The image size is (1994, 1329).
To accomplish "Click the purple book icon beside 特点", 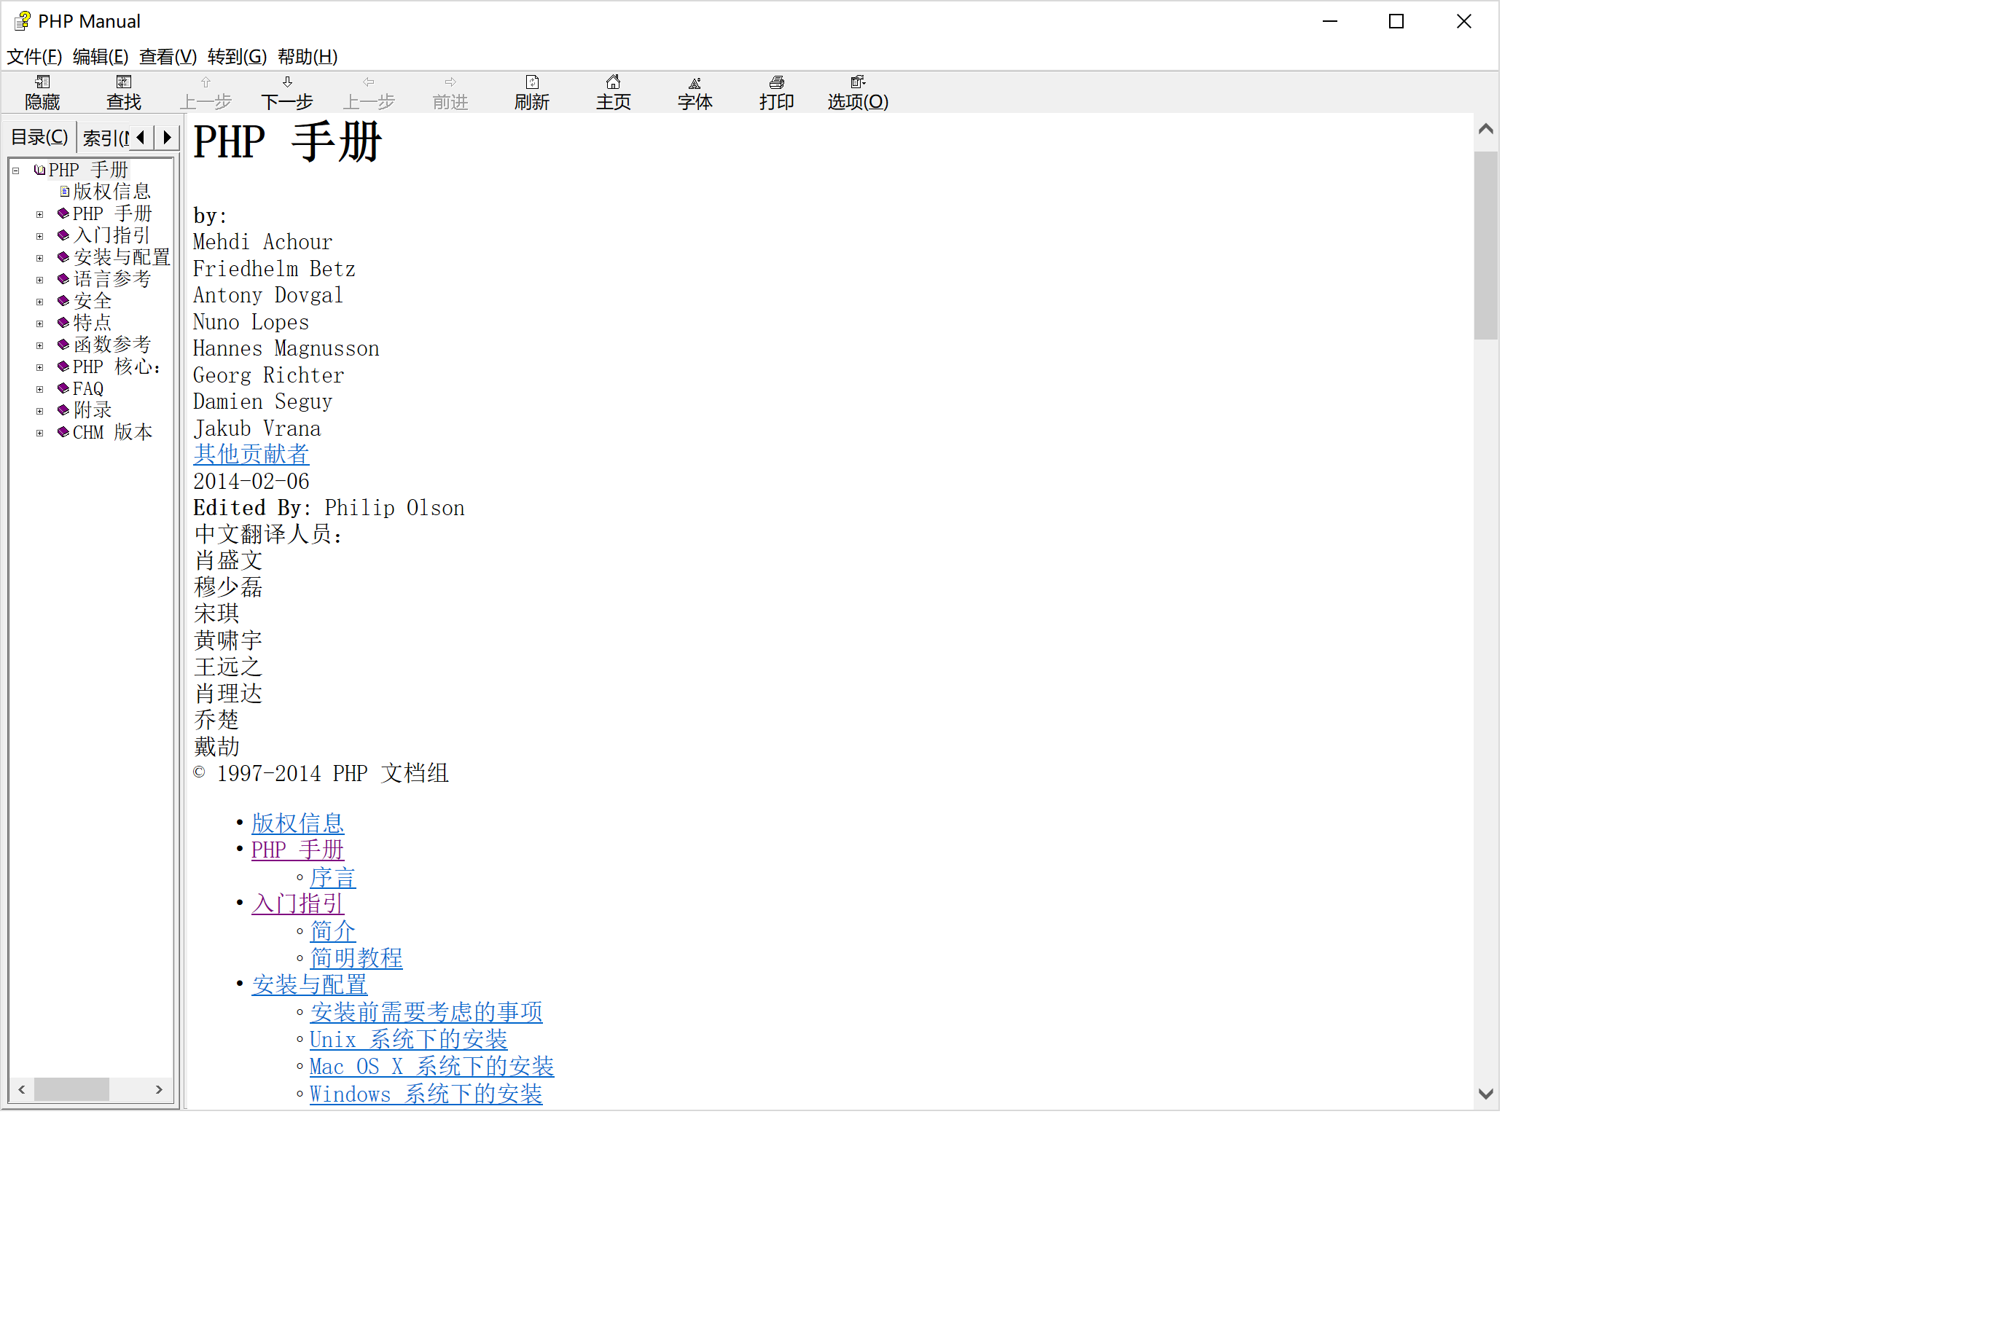I will [x=63, y=323].
